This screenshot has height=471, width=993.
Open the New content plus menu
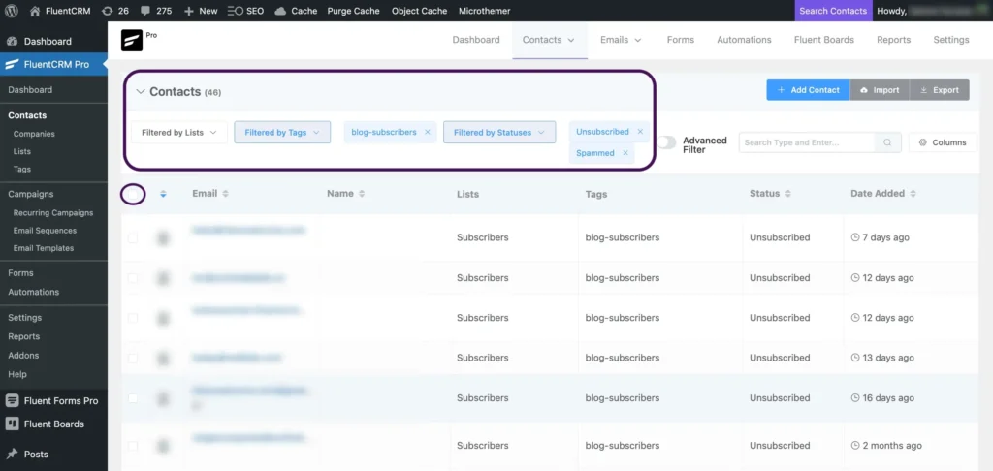tap(201, 11)
